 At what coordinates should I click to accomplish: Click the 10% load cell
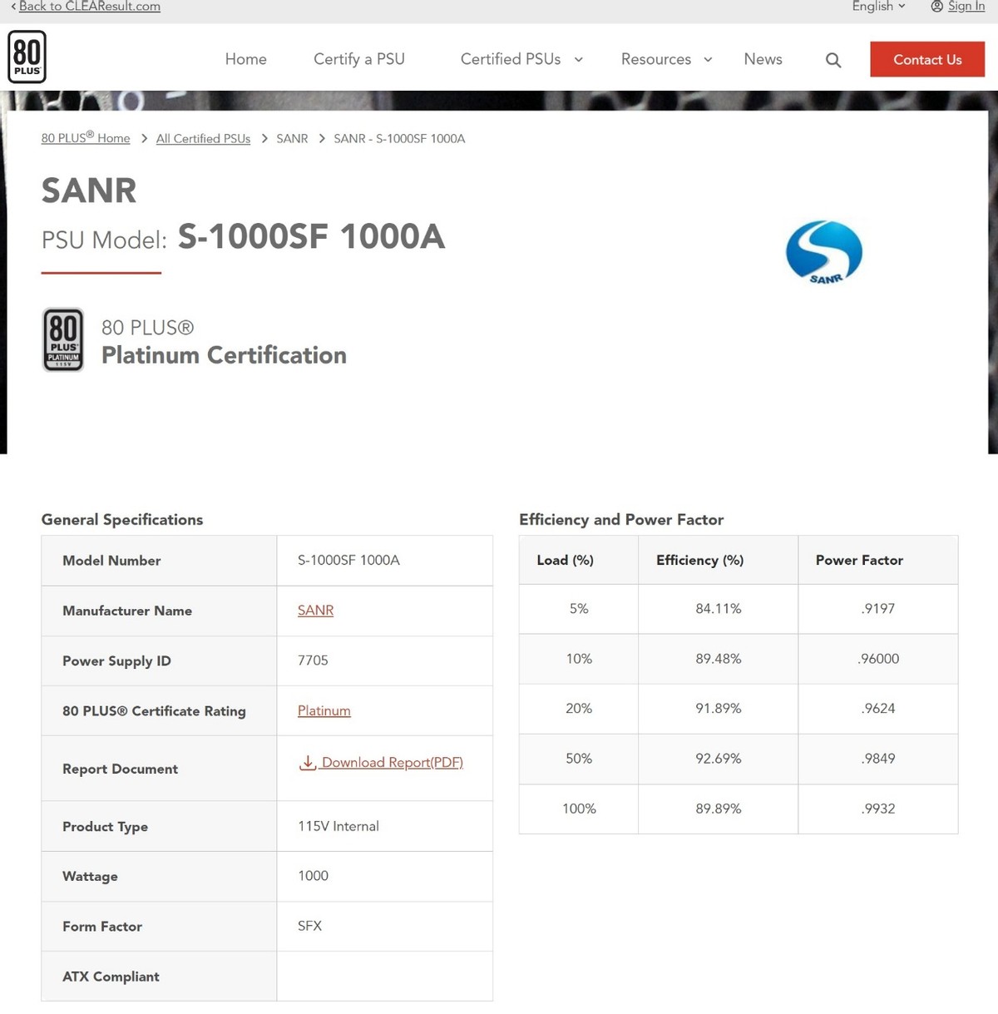[579, 658]
